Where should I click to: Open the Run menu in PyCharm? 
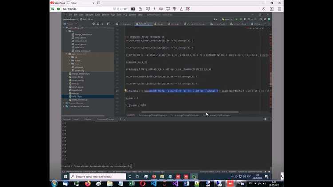click(113, 15)
